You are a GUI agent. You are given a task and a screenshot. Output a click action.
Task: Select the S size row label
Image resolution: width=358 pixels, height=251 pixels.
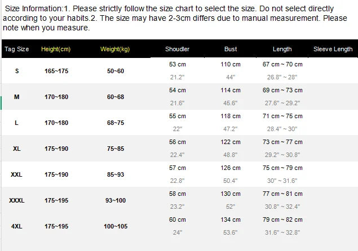tap(17, 71)
